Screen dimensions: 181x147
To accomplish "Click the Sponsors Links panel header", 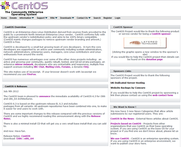I will (145, 71).
